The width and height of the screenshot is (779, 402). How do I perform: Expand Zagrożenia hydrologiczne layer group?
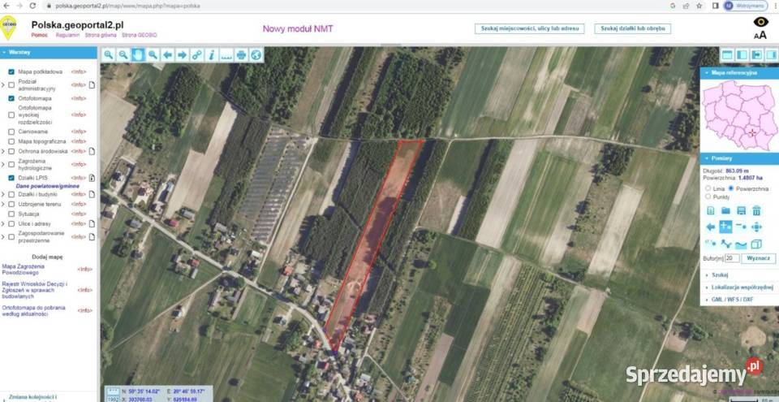[3, 164]
